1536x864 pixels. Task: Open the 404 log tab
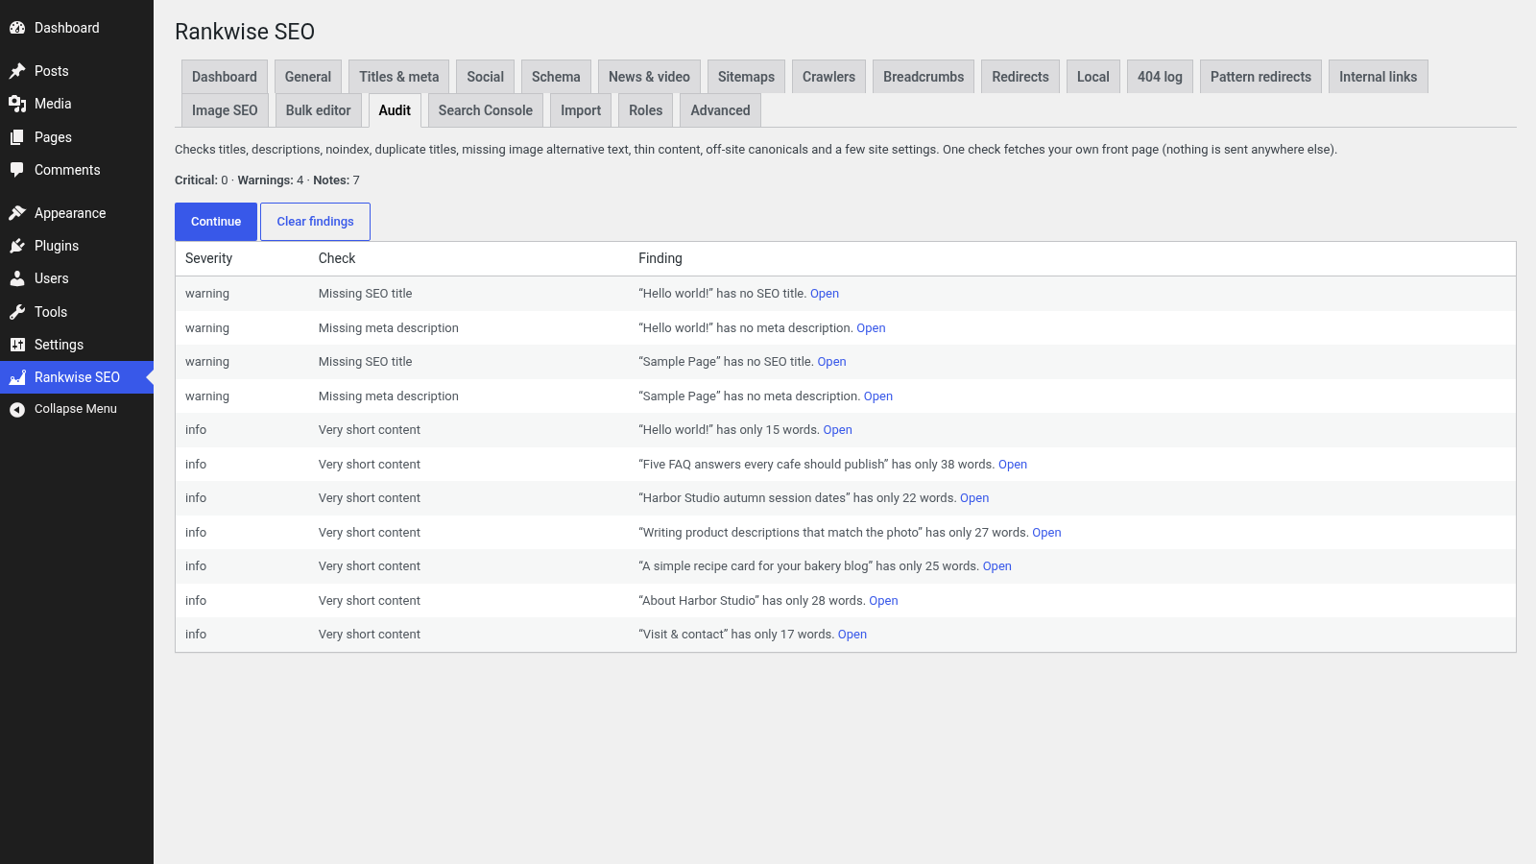coord(1160,77)
